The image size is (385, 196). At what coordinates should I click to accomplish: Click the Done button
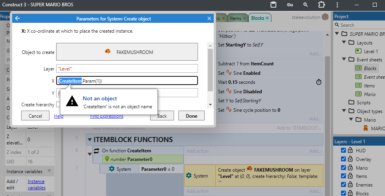[192, 116]
